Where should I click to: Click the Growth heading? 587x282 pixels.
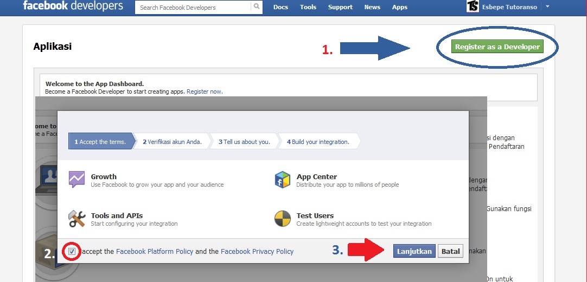(x=104, y=176)
